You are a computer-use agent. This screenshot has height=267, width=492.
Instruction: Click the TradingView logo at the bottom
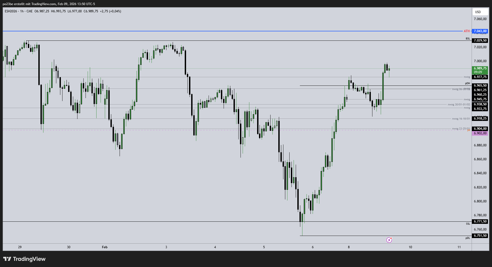click(24, 259)
